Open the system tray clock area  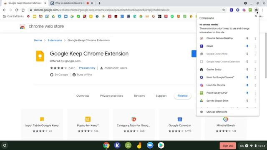click(253, 146)
